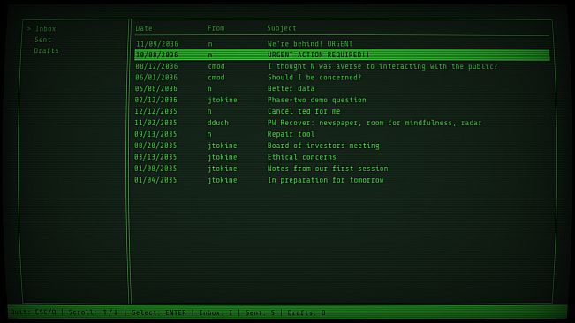
Task: Open highlighted 'URGENT ACTION REQUIRED!!' email
Action: (x=342, y=55)
